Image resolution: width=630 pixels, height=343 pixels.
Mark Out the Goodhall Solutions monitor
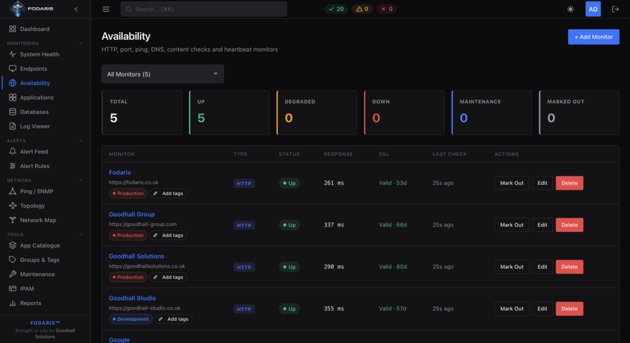tap(512, 267)
